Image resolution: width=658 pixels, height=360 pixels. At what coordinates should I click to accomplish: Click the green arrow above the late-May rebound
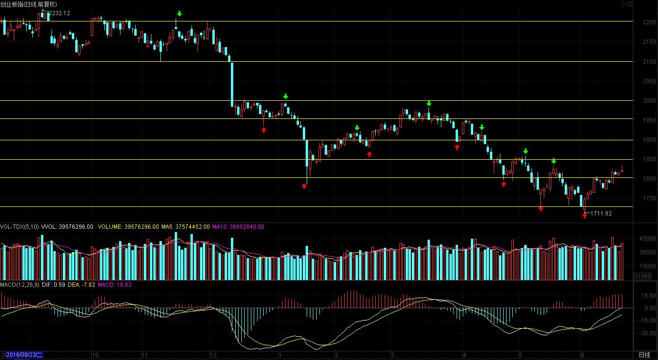click(554, 161)
